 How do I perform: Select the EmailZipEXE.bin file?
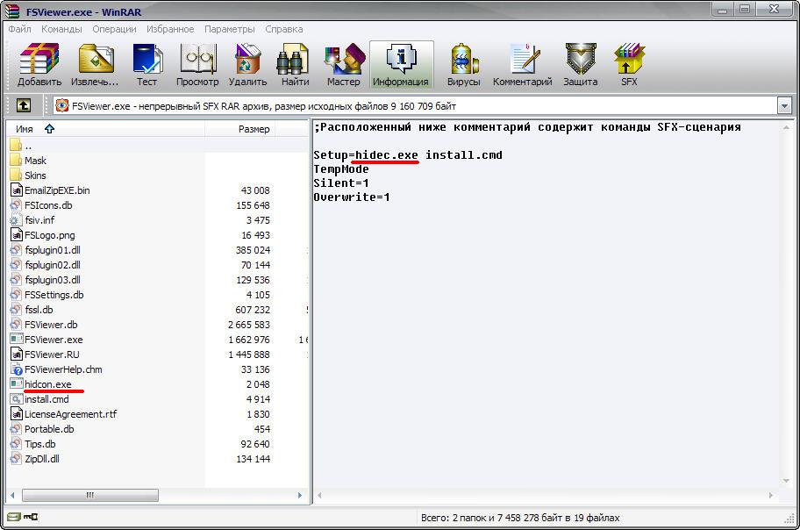click(x=50, y=190)
